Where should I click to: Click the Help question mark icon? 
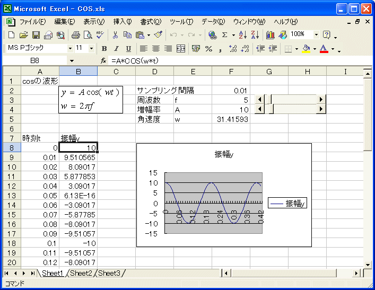pos(326,35)
